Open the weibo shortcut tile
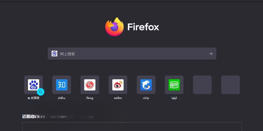This screenshot has height=131, width=263. point(118,85)
